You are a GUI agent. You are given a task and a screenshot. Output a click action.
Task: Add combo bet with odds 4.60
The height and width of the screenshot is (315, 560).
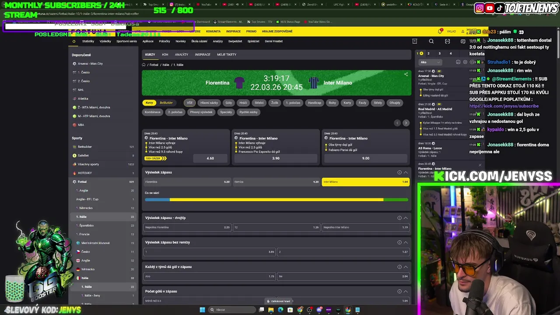(x=210, y=158)
